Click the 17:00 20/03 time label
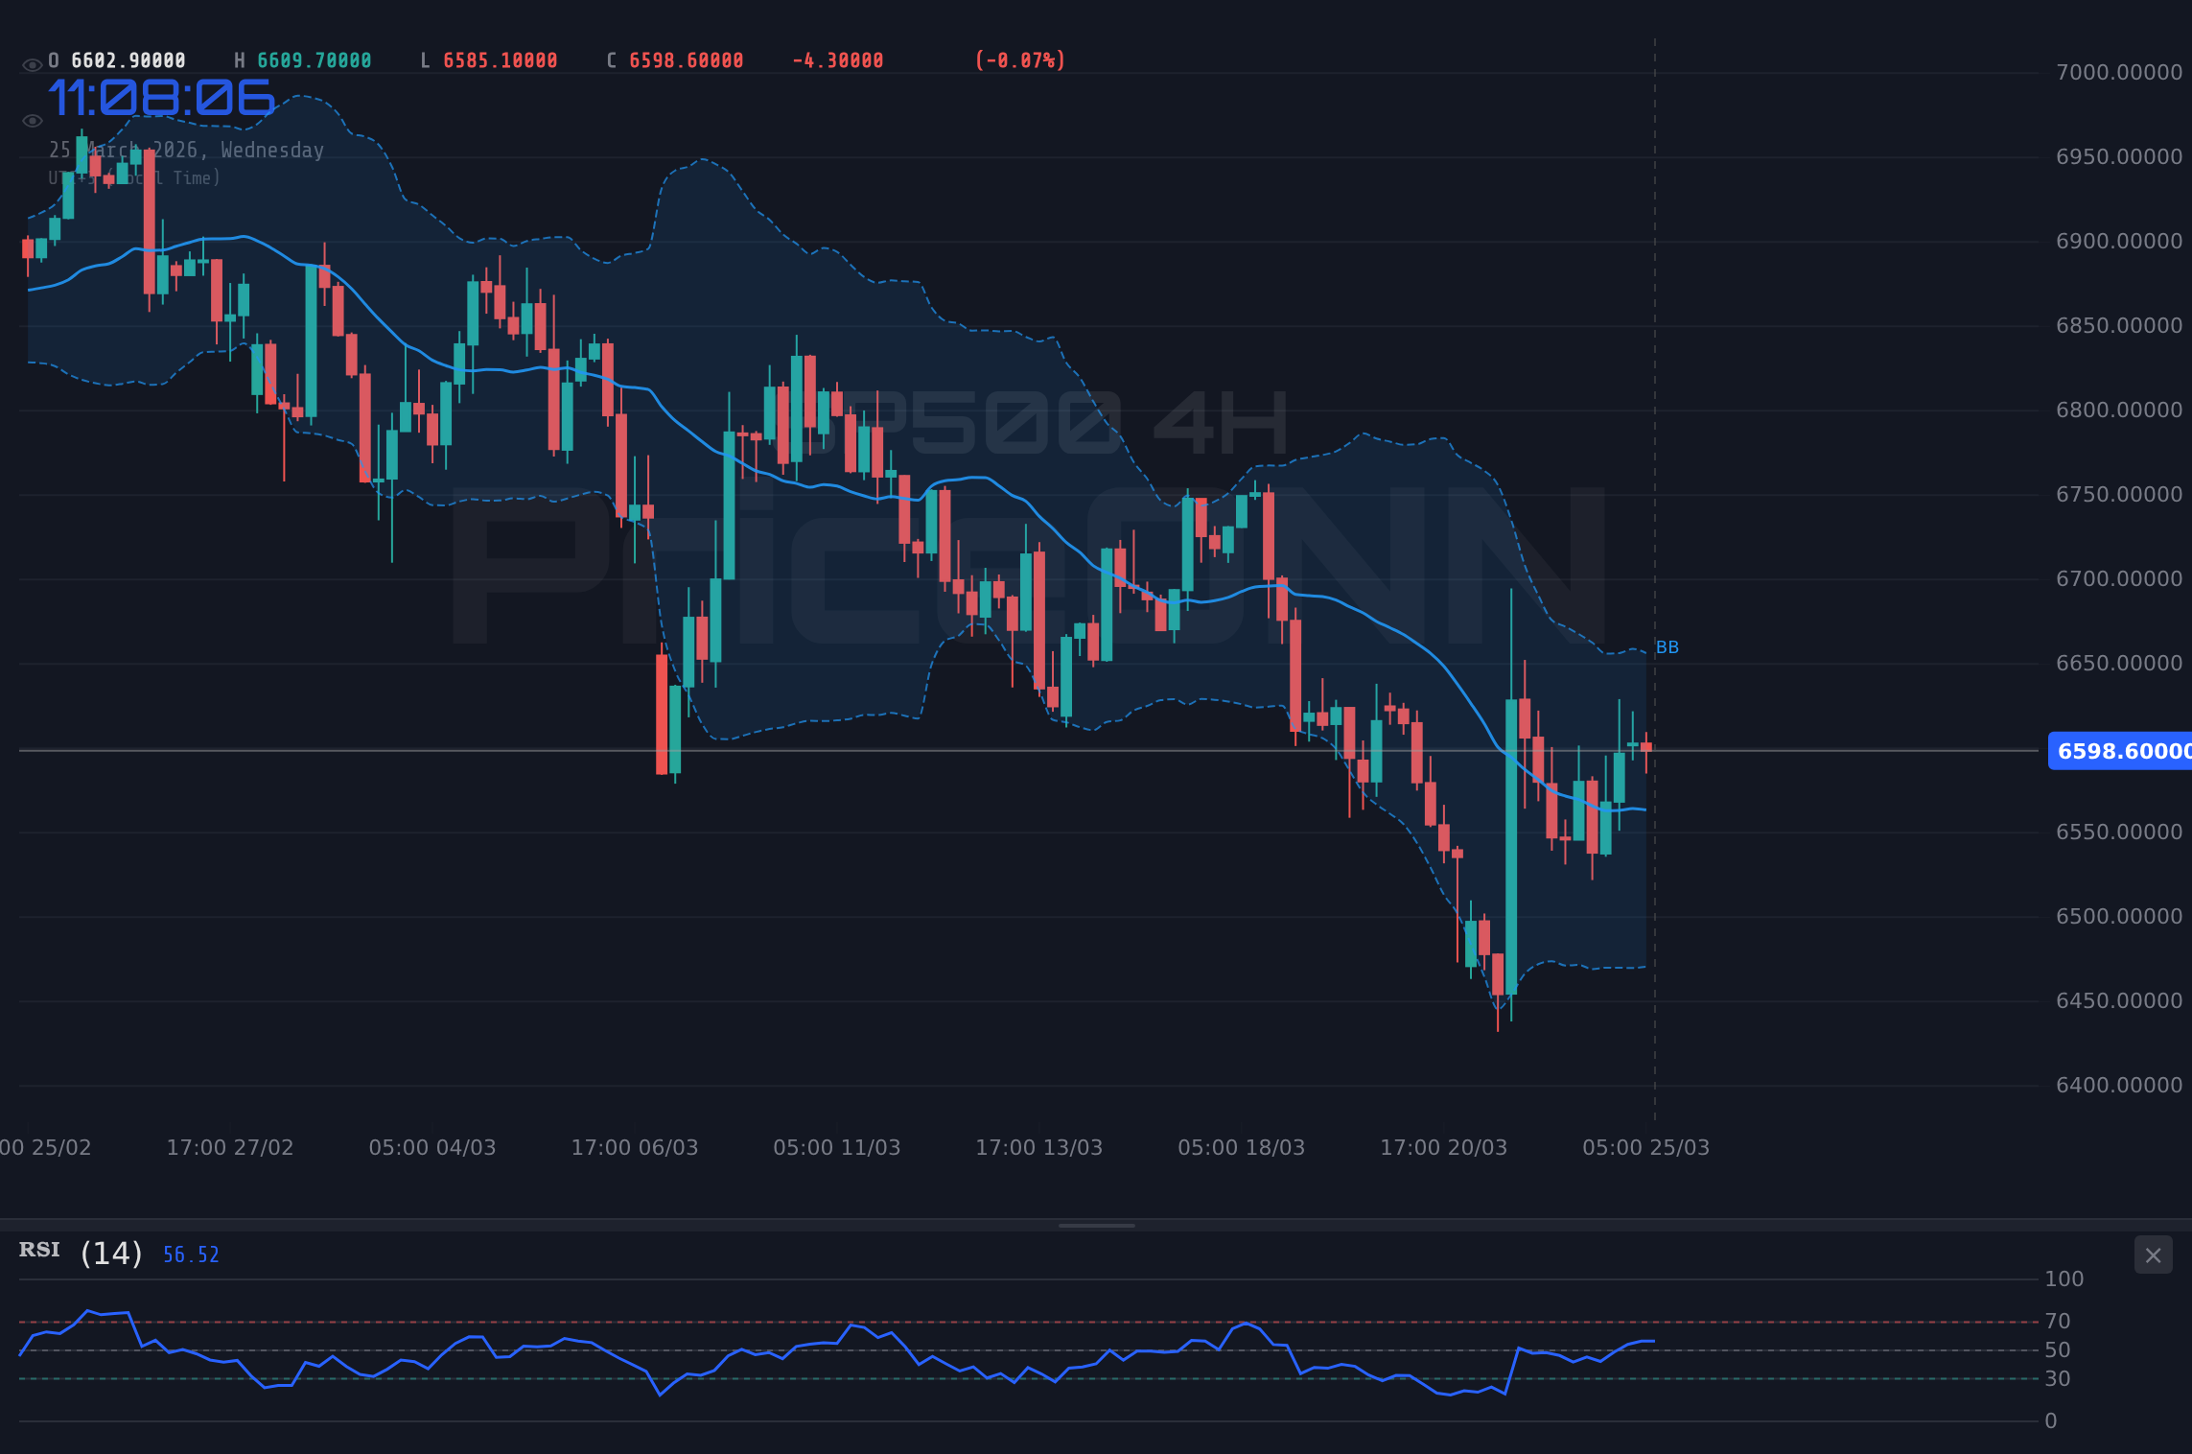Viewport: 2192px width, 1454px height. pyautogui.click(x=1445, y=1147)
